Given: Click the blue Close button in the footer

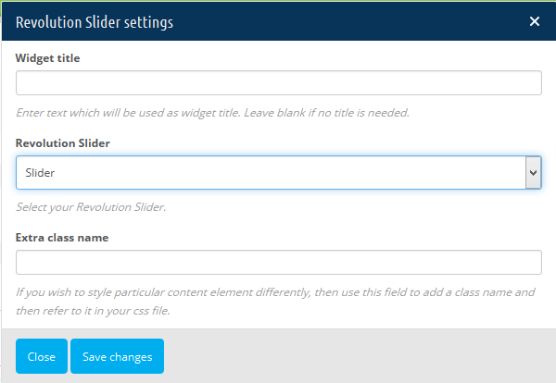Looking at the screenshot, I should click(42, 356).
